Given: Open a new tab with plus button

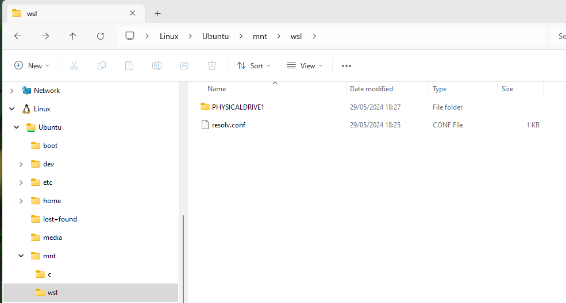Looking at the screenshot, I should (158, 13).
